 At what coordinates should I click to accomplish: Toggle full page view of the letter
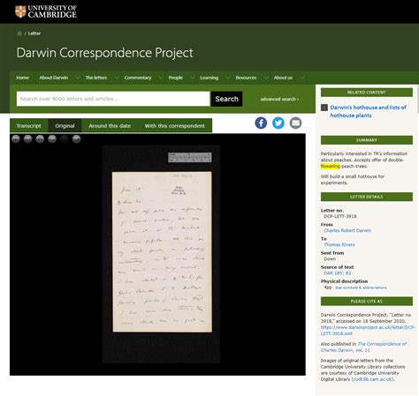point(52,138)
